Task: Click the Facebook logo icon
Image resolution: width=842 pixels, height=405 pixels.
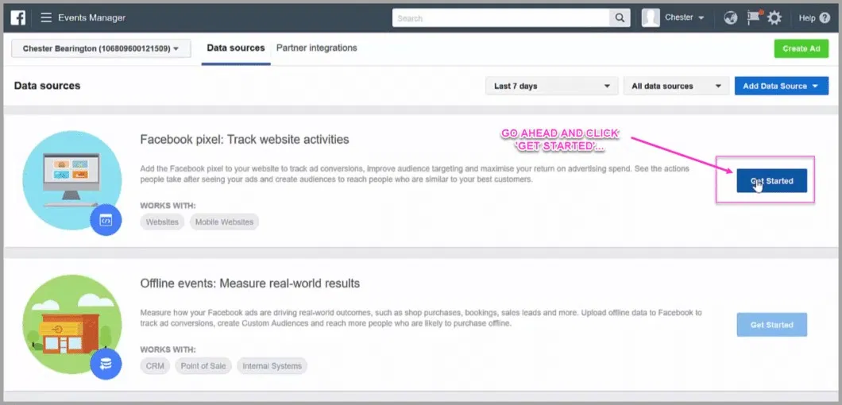Action: [17, 17]
